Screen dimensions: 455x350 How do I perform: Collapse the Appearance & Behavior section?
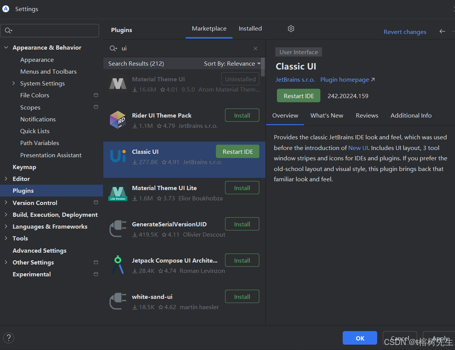(6, 47)
